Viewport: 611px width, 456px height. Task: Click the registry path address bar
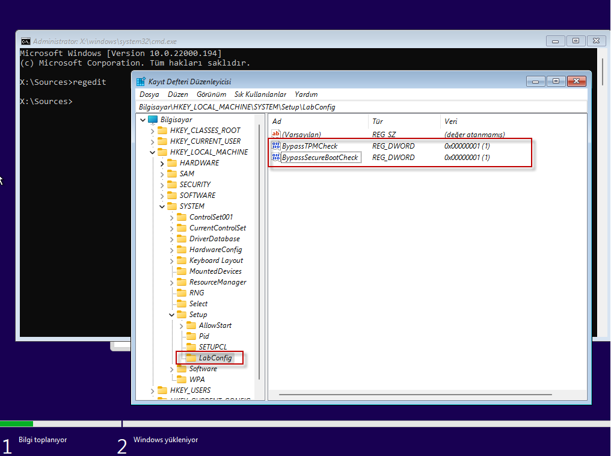click(x=361, y=107)
